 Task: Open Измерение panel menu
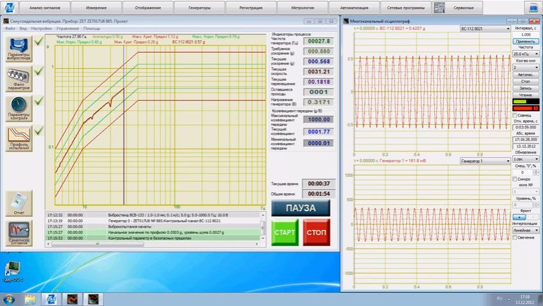point(96,8)
